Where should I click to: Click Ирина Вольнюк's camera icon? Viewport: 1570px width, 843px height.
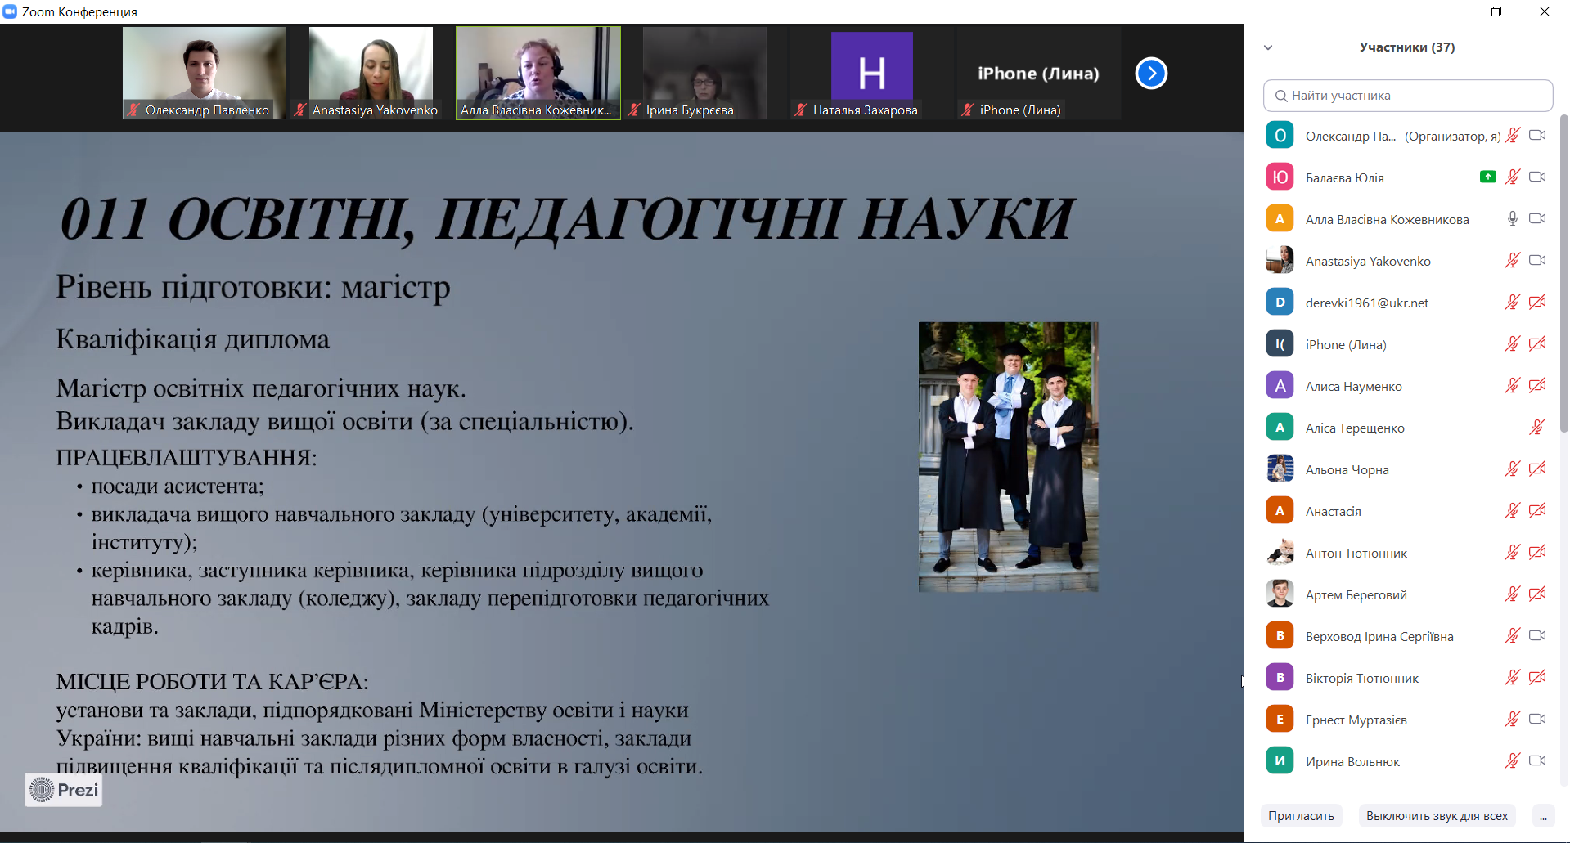tap(1537, 760)
